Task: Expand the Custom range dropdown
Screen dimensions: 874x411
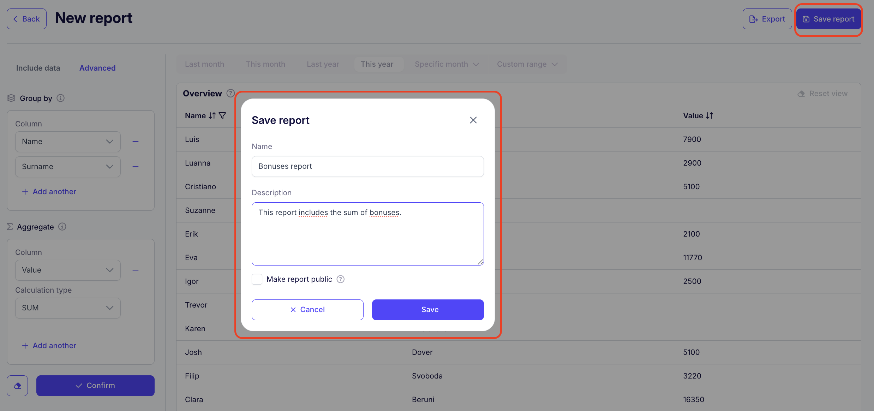Action: click(x=527, y=64)
